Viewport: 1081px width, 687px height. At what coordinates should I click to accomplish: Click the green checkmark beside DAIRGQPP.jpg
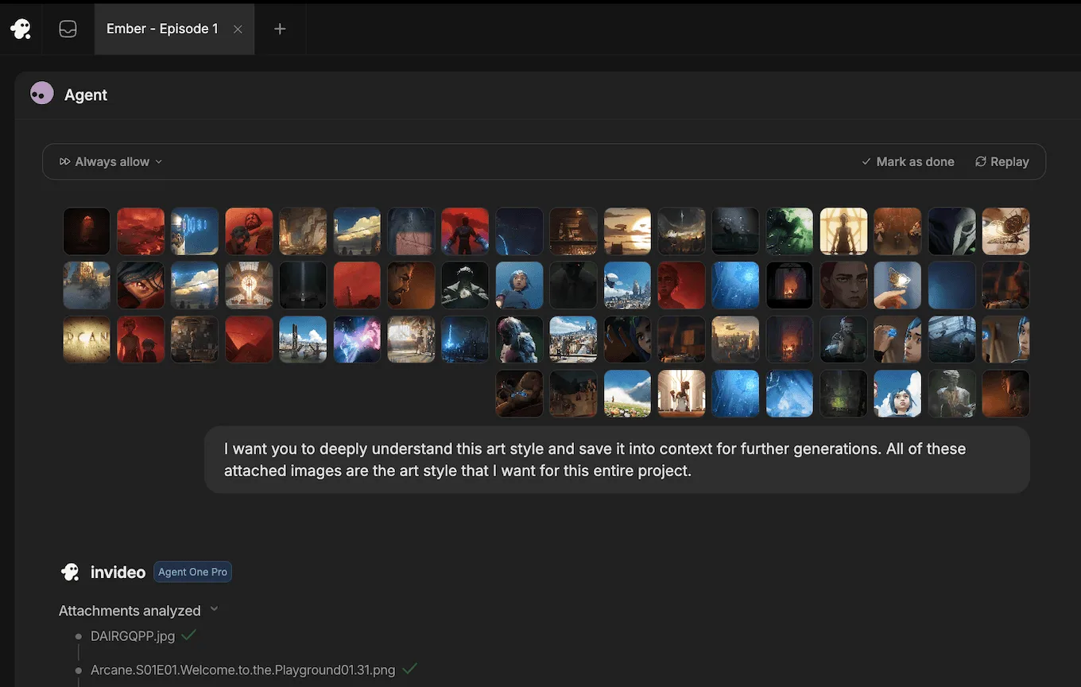[x=188, y=635]
